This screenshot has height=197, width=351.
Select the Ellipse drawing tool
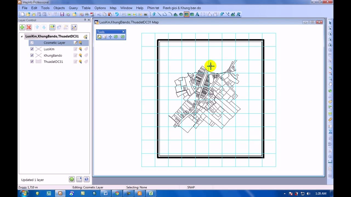point(181,14)
